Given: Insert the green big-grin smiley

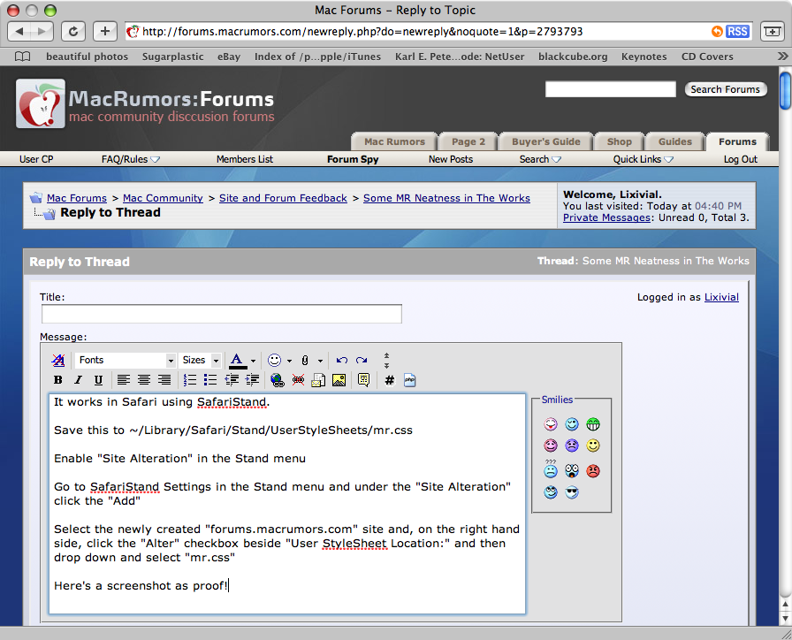Looking at the screenshot, I should [593, 424].
